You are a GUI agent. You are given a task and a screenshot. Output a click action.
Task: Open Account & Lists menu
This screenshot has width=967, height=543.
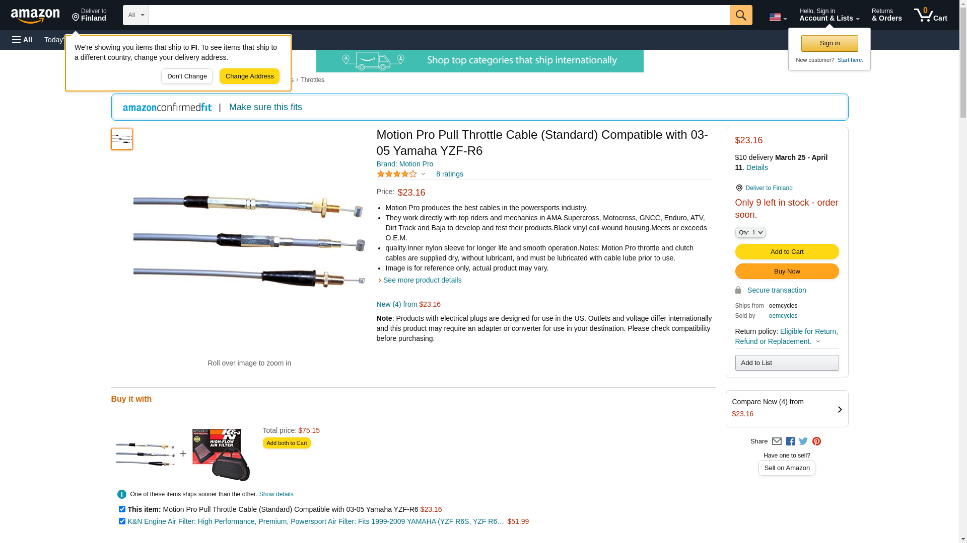click(830, 15)
